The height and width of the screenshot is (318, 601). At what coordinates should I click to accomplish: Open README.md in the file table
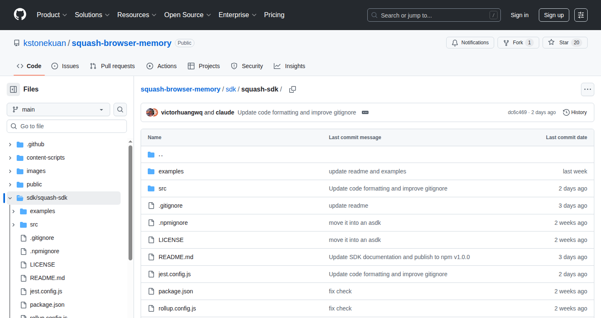[176, 257]
